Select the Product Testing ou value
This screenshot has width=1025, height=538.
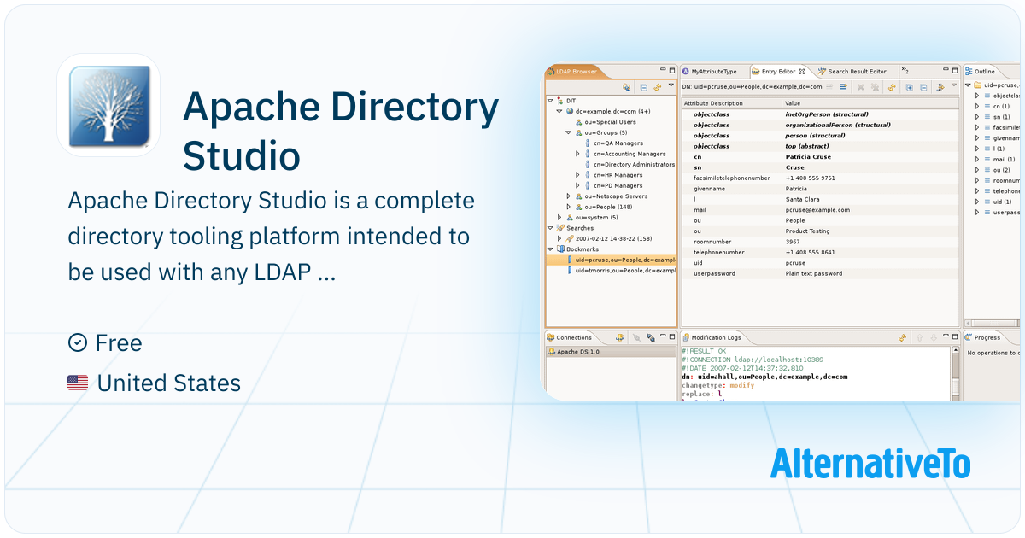[x=807, y=231]
